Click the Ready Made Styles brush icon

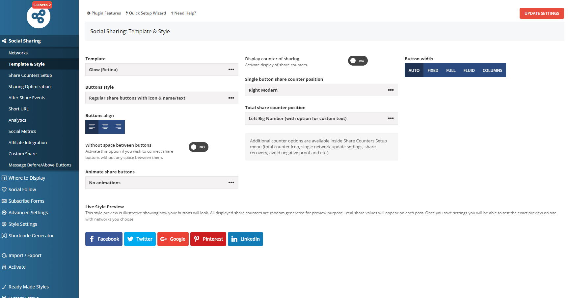[x=4, y=286]
